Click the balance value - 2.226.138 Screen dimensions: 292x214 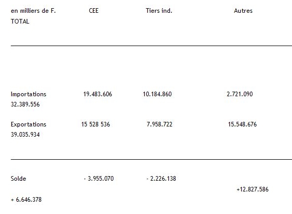161,179
